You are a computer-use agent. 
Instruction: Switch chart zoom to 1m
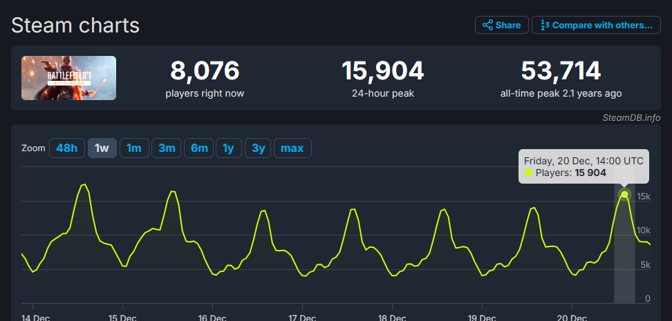click(134, 148)
